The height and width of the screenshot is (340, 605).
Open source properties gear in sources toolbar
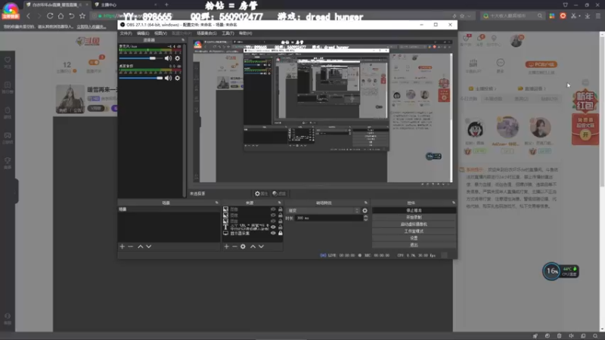[x=243, y=246]
